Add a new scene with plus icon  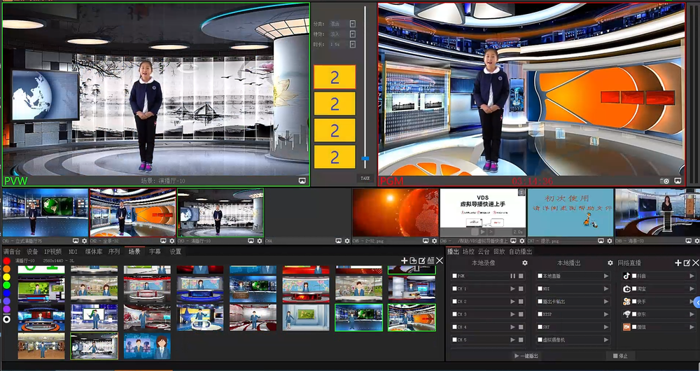click(x=404, y=260)
